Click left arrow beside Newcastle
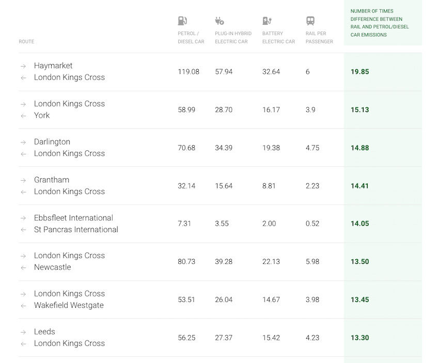Screen dimensions: 439x363 click(23, 267)
